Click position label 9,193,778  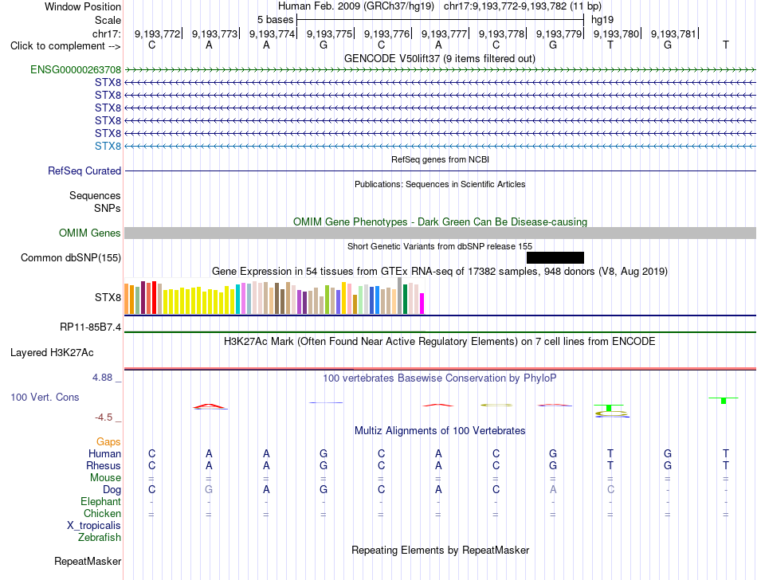(x=501, y=33)
